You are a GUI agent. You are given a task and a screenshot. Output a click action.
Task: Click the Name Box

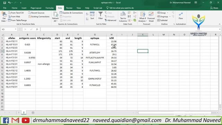click(x=8, y=29)
